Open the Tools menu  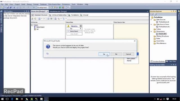click(73, 4)
